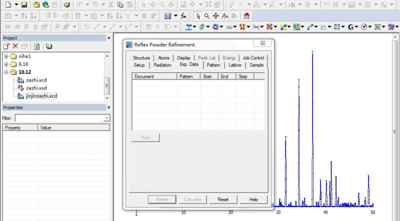Switch to the Structure tab
400x221 pixels.
tap(141, 58)
